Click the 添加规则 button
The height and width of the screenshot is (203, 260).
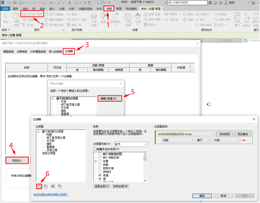click(225, 134)
